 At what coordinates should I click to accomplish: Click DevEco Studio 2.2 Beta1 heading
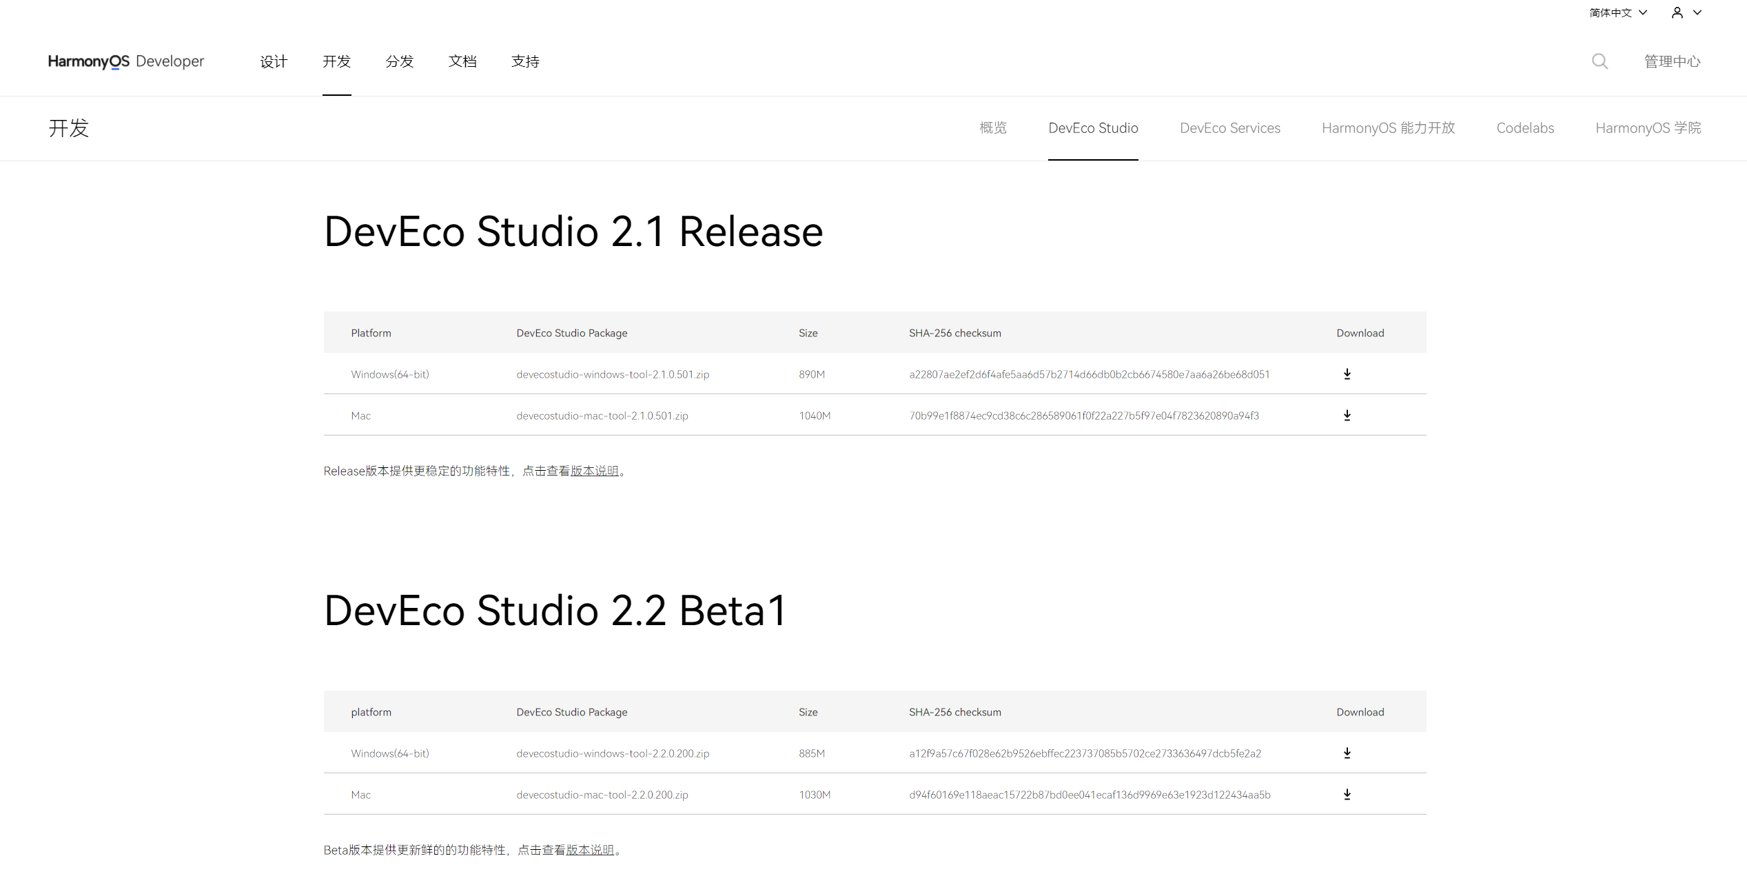pos(555,611)
